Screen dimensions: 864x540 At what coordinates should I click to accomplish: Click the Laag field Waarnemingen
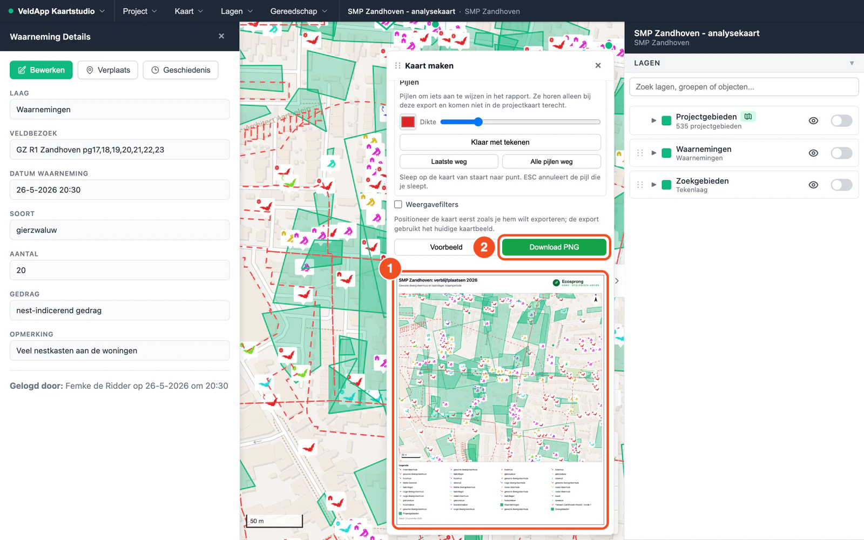pos(120,110)
